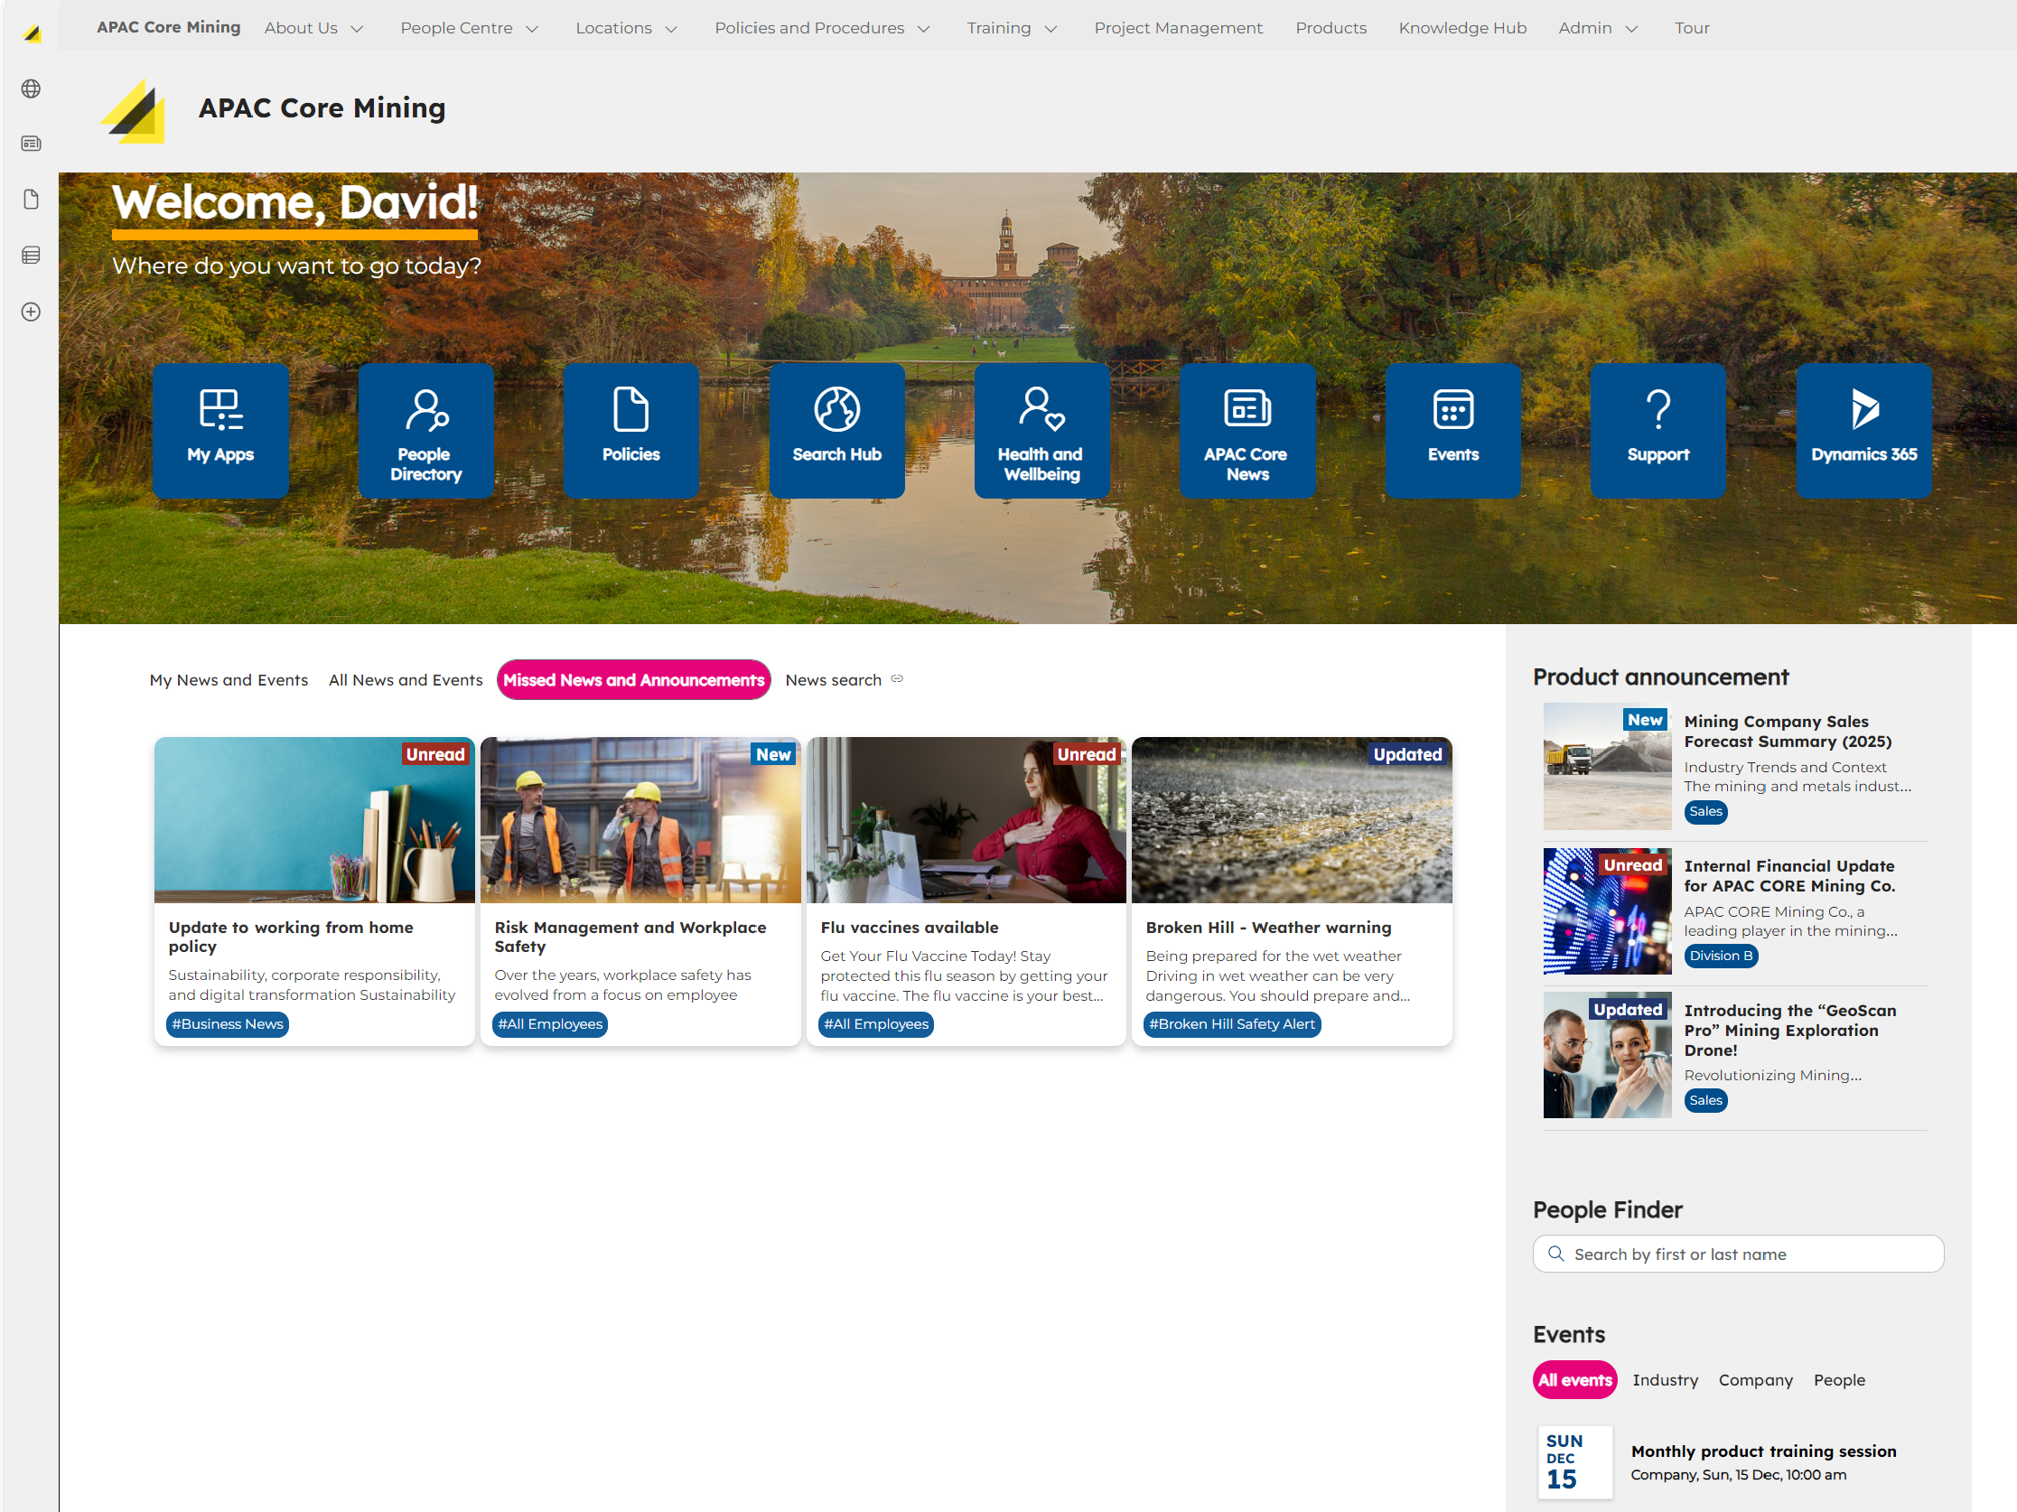Image resolution: width=2017 pixels, height=1512 pixels.
Task: Filter events by Company
Action: [x=1755, y=1380]
